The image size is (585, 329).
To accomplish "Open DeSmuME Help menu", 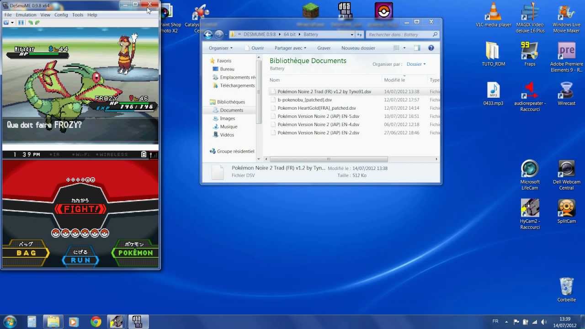I will click(92, 15).
